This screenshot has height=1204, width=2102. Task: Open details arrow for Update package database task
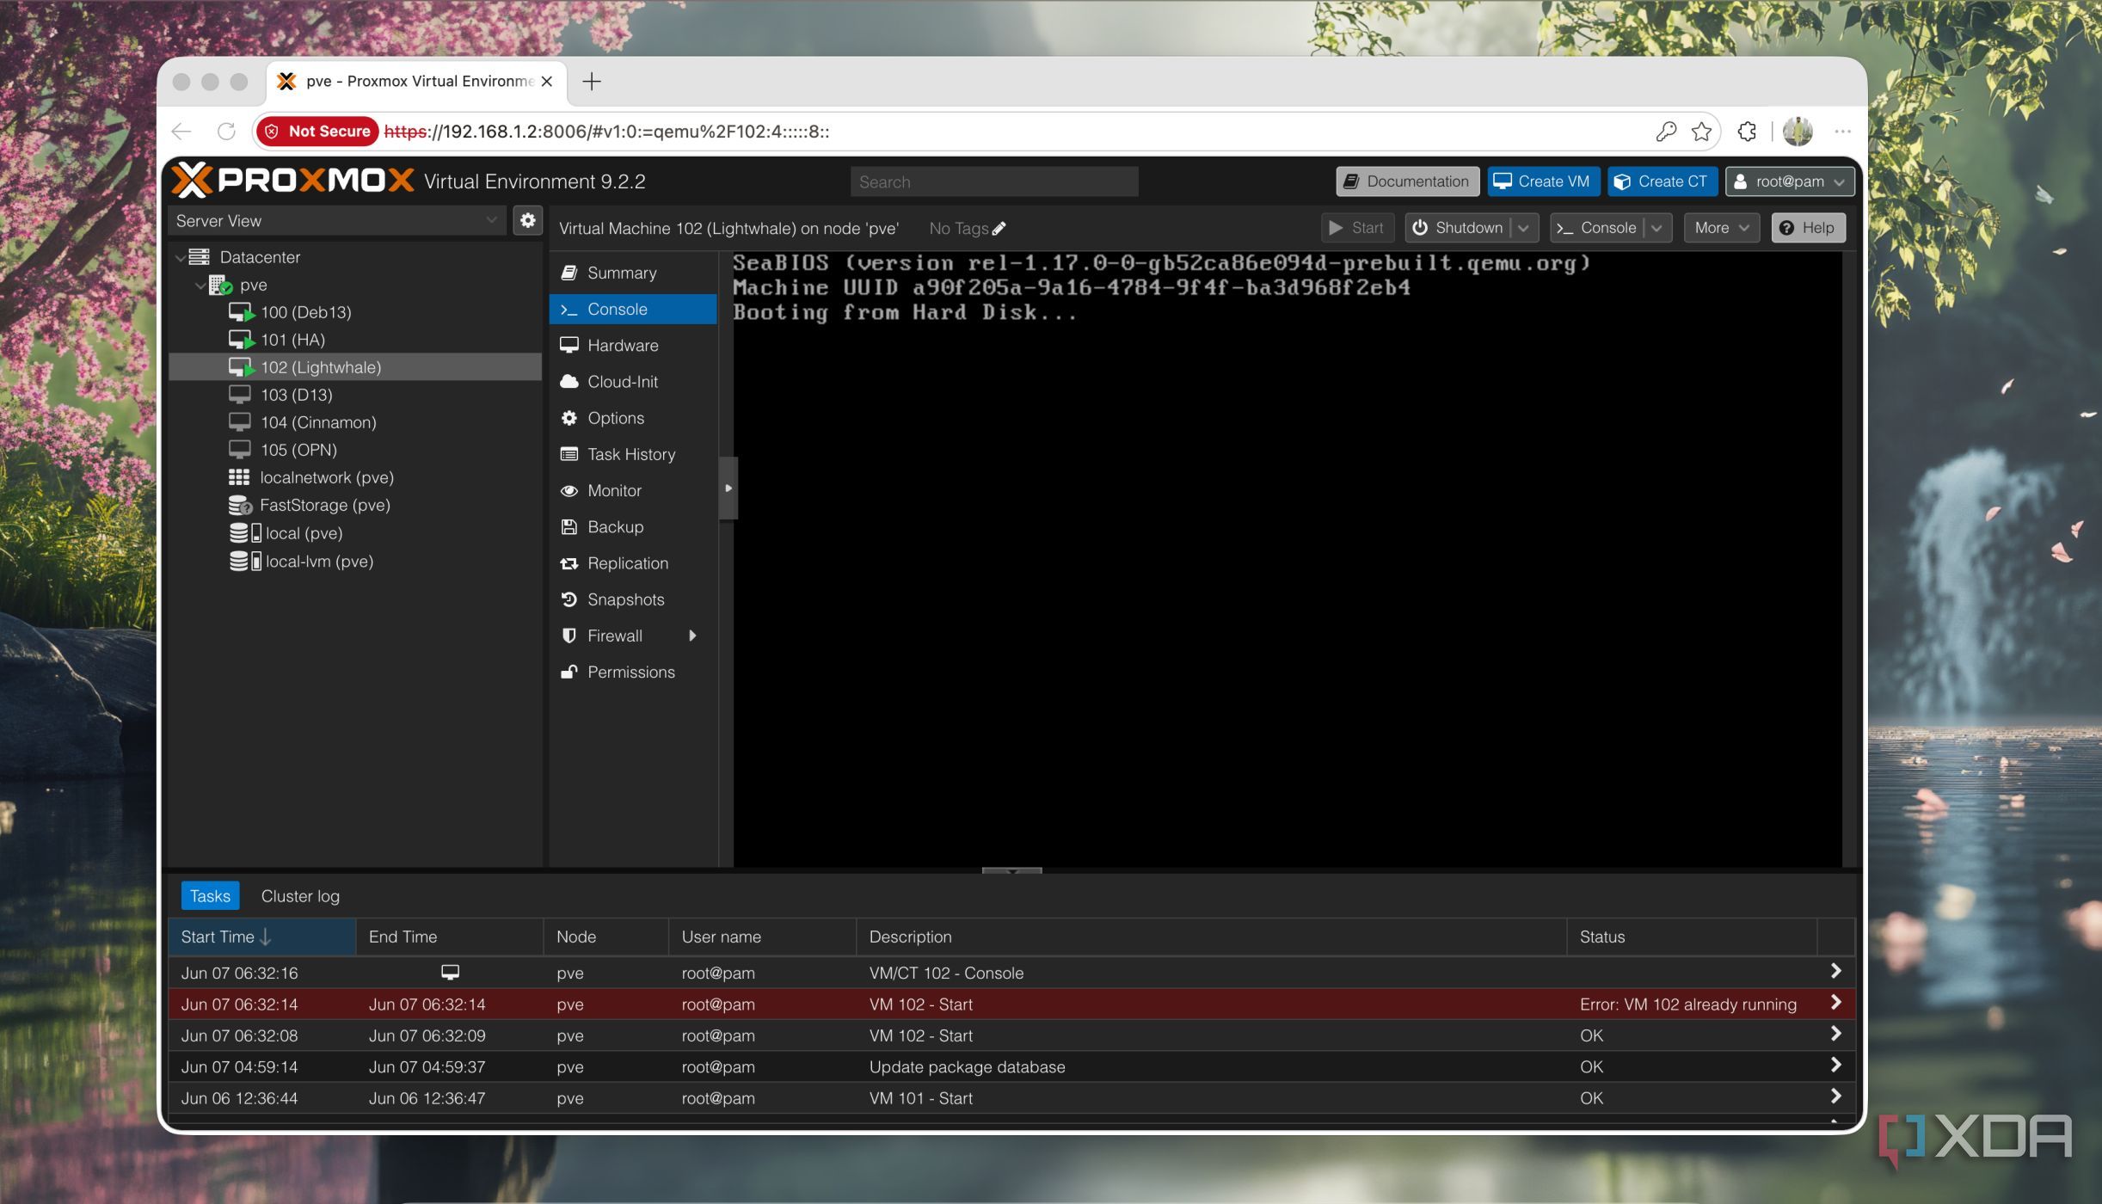[1835, 1066]
